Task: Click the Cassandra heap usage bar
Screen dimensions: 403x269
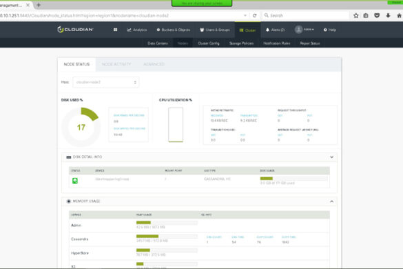Action: pyautogui.click(x=167, y=237)
